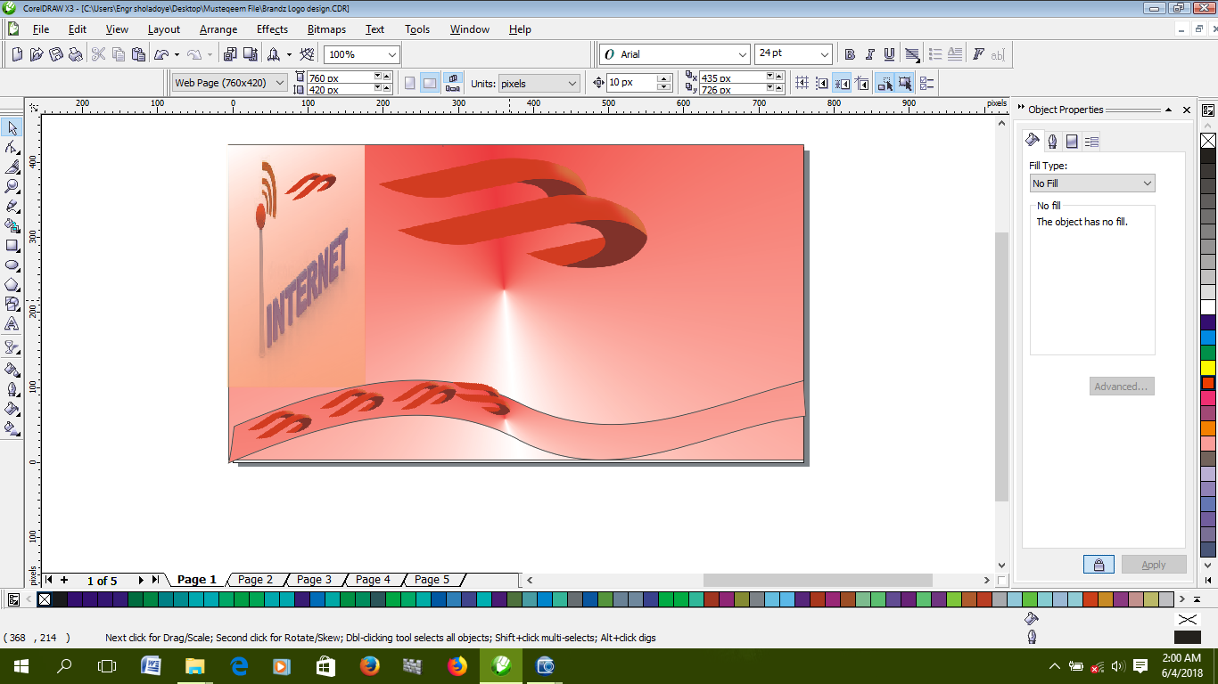Select the Pick tool
This screenshot has height=684, width=1218.
[12, 128]
